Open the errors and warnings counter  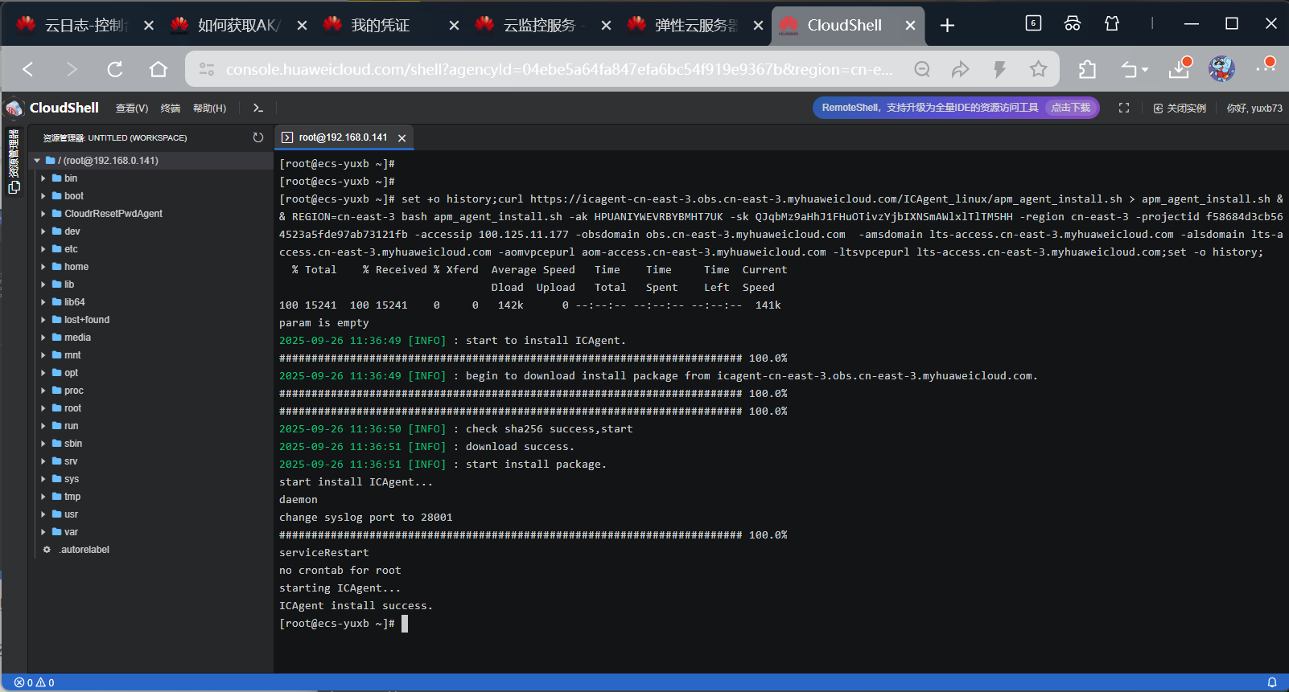coord(35,682)
